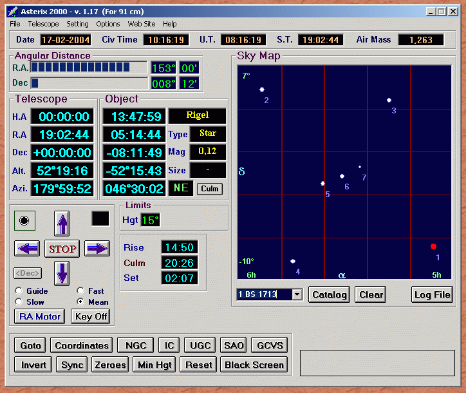Slew telescope up with the up arrow
466x393 pixels.
[x=62, y=224]
